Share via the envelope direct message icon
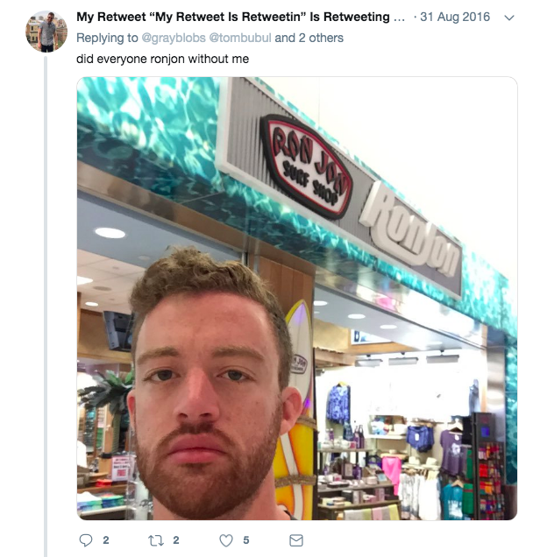The width and height of the screenshot is (540, 557). click(296, 540)
